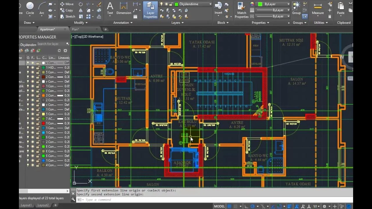
Task: Toggle lightbulb visibility of first layer row
Action: click(x=28, y=63)
